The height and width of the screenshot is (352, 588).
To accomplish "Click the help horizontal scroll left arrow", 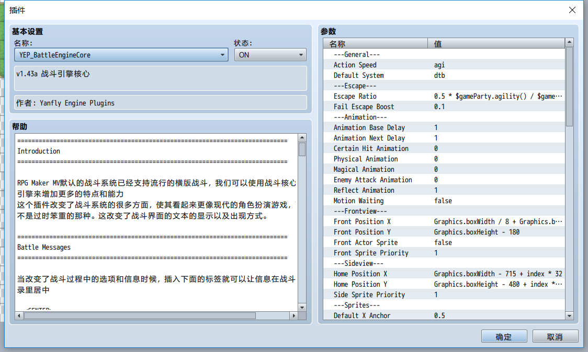I will point(19,315).
